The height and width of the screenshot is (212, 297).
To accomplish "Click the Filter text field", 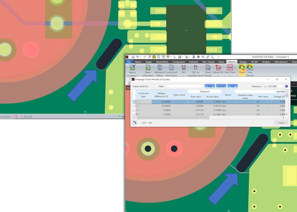I will (184, 86).
